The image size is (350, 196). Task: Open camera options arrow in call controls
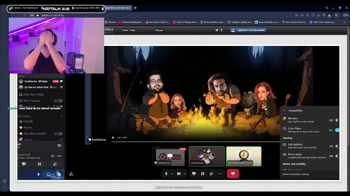click(x=184, y=174)
